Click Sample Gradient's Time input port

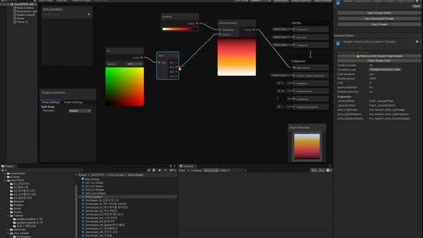coord(220,34)
